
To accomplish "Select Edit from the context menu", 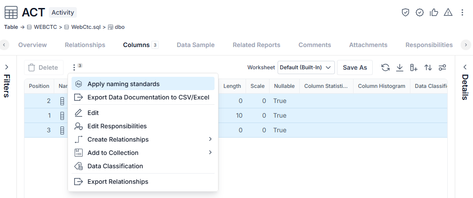I will point(143,113).
